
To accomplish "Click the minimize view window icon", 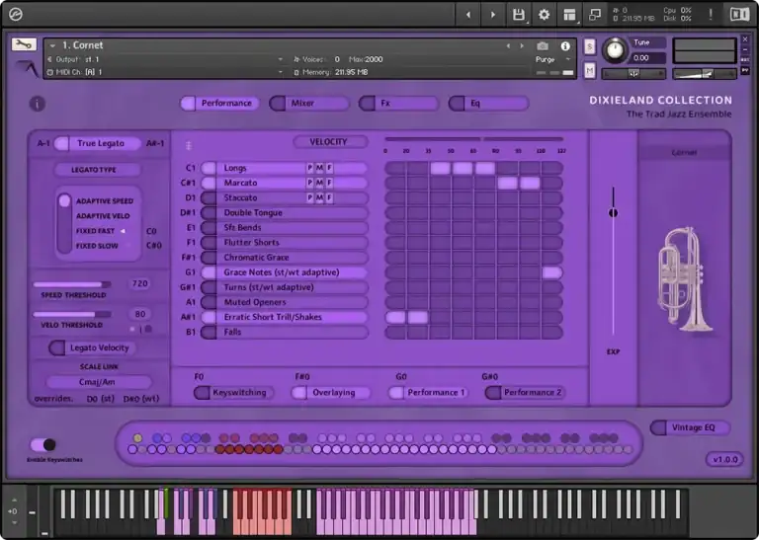I will click(x=595, y=15).
